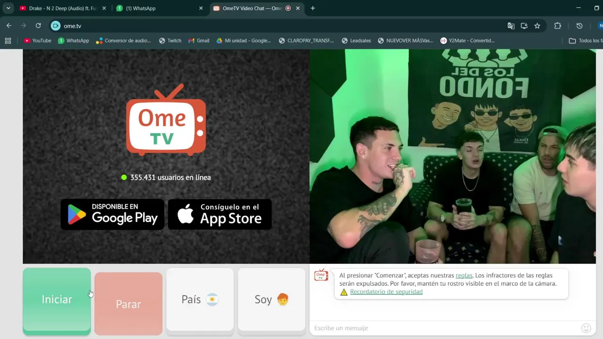The image size is (603, 339).
Task: Click the OmeTV logo
Action: (x=166, y=120)
